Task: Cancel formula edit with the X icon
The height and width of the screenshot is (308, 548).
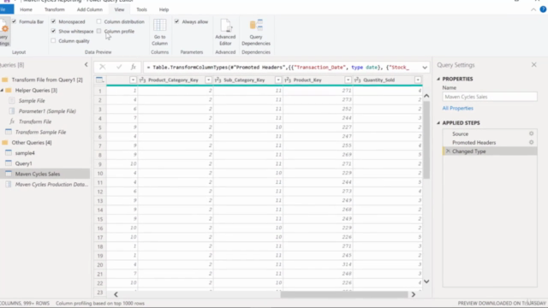Action: pyautogui.click(x=103, y=67)
